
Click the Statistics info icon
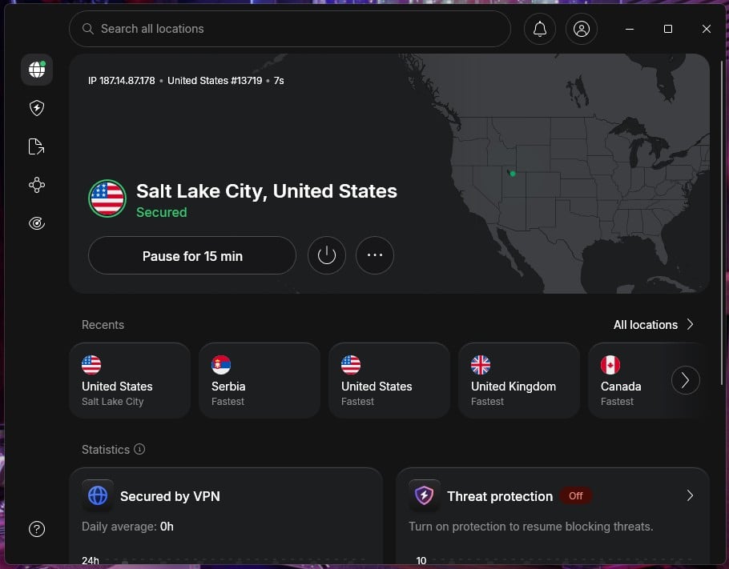pos(139,449)
